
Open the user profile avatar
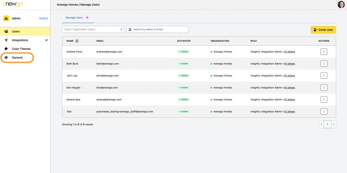click(341, 4)
